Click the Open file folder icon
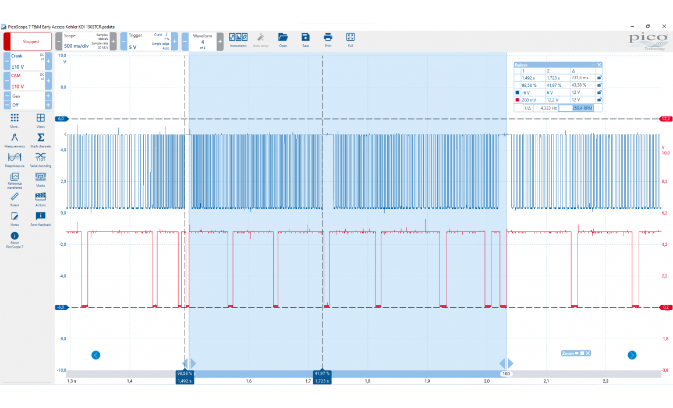 click(283, 39)
